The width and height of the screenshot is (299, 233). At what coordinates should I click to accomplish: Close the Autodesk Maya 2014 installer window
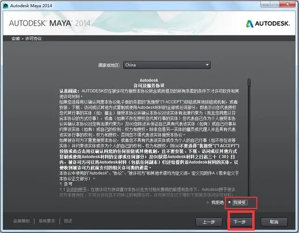tap(287, 4)
